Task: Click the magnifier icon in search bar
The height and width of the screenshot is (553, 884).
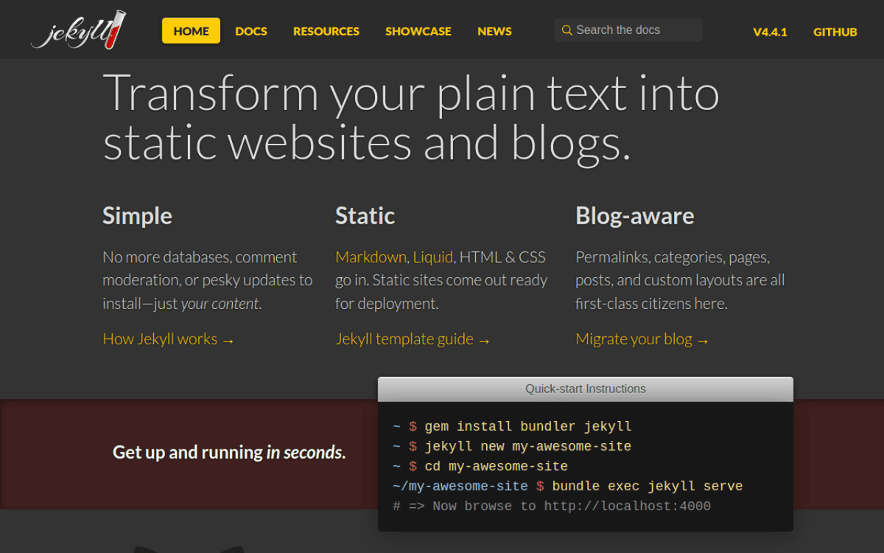Action: point(566,29)
